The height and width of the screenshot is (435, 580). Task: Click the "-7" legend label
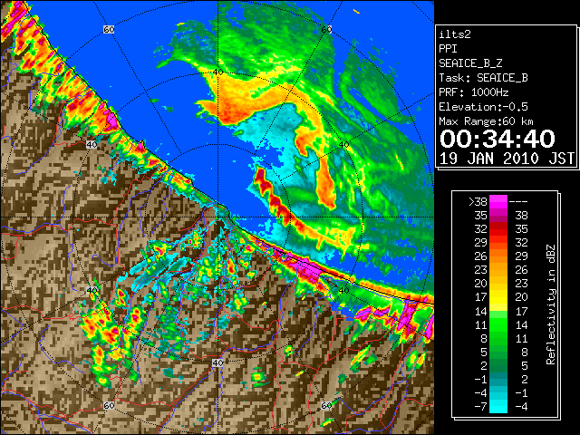pyautogui.click(x=480, y=407)
